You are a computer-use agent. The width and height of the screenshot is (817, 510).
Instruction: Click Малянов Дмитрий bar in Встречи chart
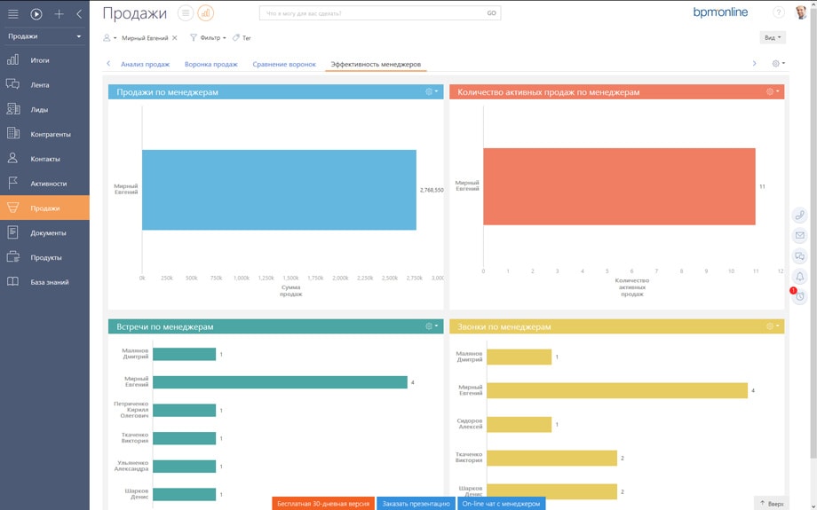(185, 354)
